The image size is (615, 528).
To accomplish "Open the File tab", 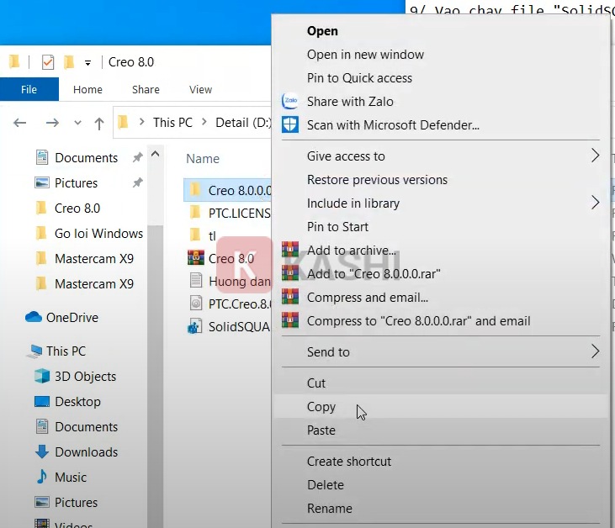I will [x=29, y=89].
